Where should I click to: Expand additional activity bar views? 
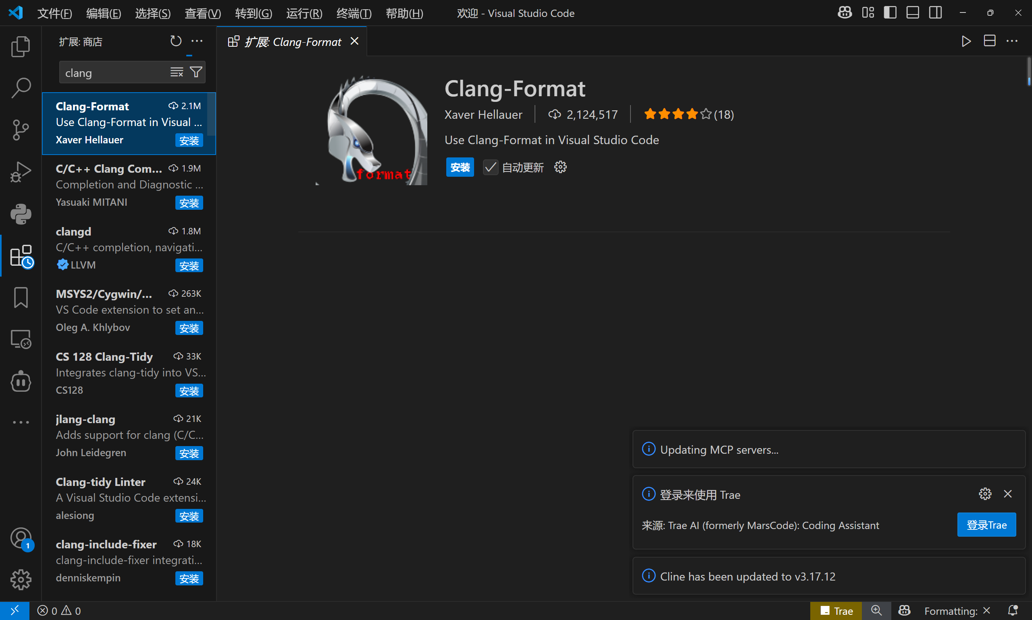[21, 422]
